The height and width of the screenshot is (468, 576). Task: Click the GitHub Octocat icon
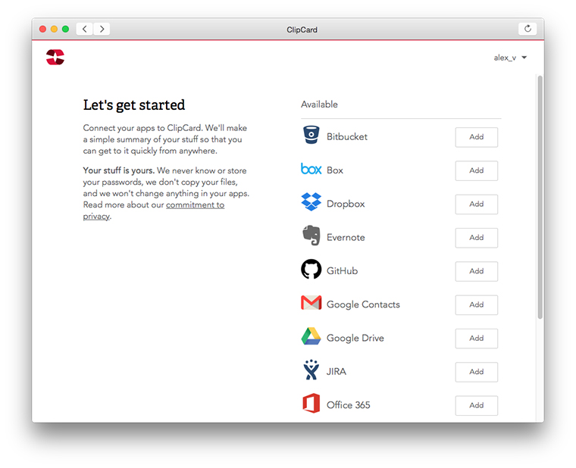pos(311,269)
